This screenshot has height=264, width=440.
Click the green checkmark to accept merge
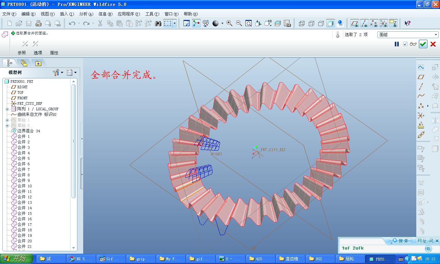click(423, 44)
